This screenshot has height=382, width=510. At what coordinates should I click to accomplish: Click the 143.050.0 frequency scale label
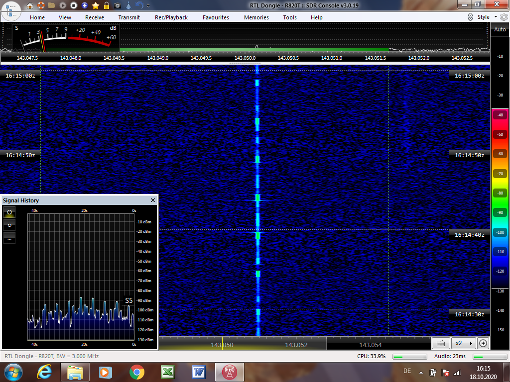click(x=245, y=58)
